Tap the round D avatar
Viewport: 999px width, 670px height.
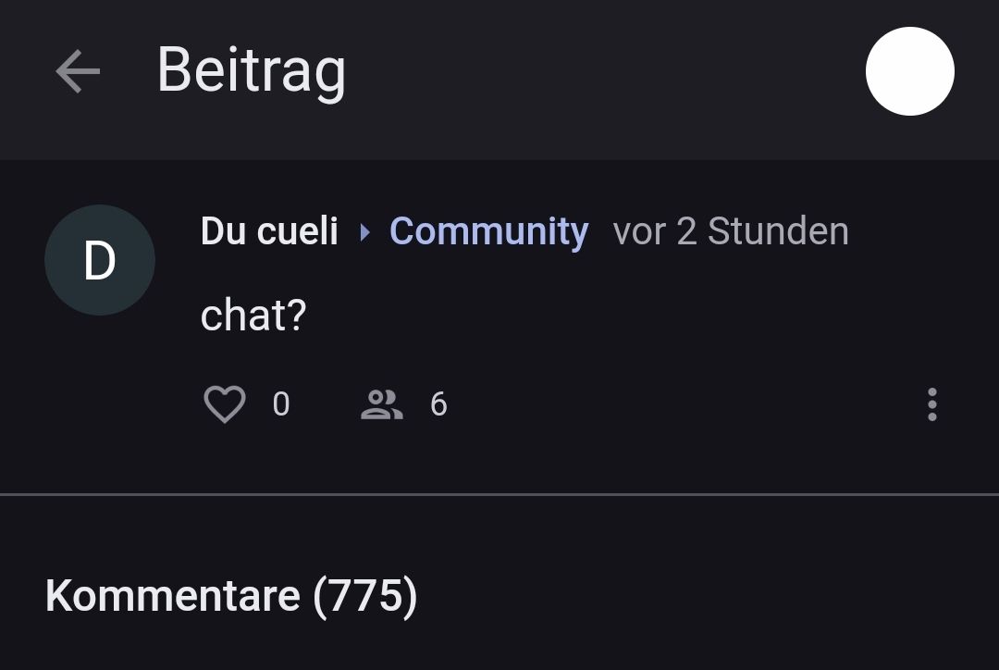tap(100, 260)
